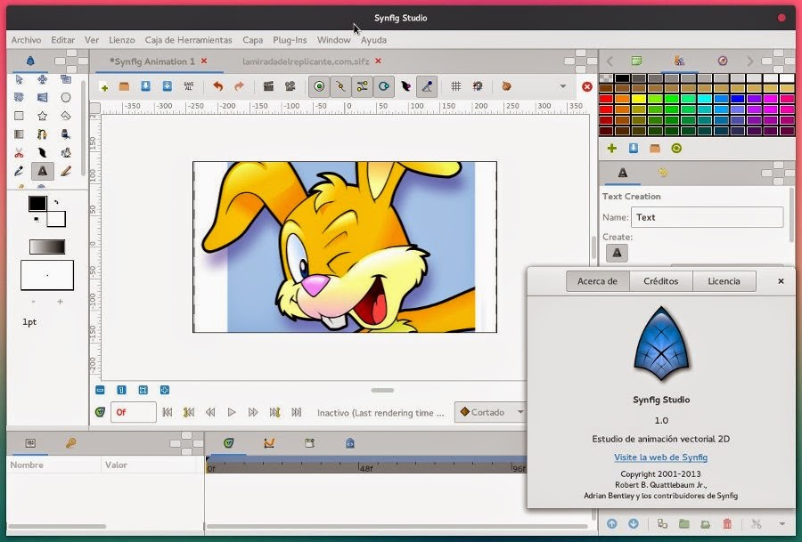Select the Draw pencil tool
Viewport: 802px width, 542px height.
point(65,171)
